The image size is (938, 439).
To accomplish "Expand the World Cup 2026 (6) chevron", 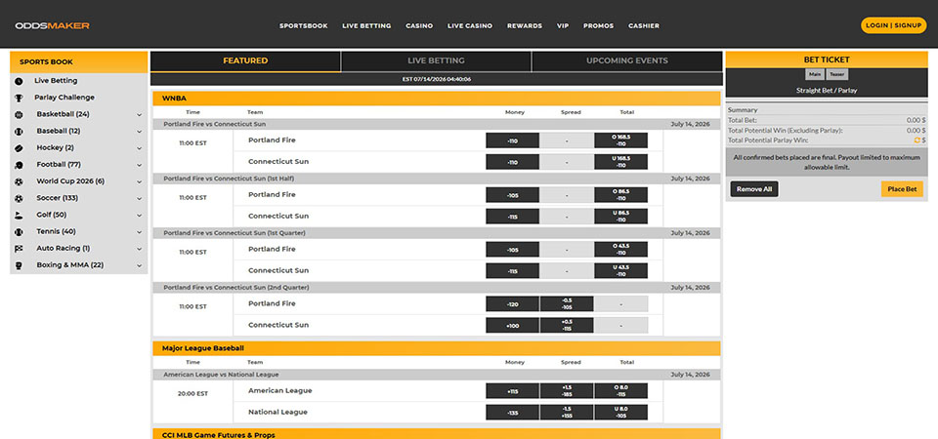I will click(140, 181).
